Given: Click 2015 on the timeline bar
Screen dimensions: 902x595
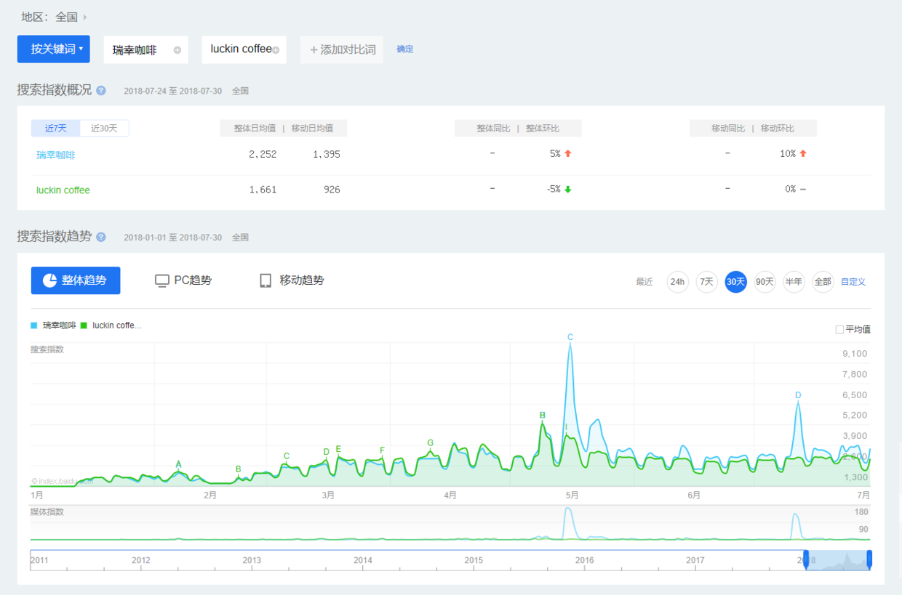Looking at the screenshot, I should click(x=474, y=560).
